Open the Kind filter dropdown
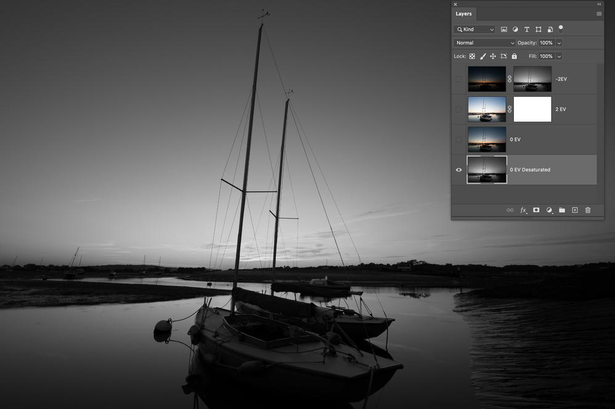This screenshot has width=615, height=409. tap(474, 30)
